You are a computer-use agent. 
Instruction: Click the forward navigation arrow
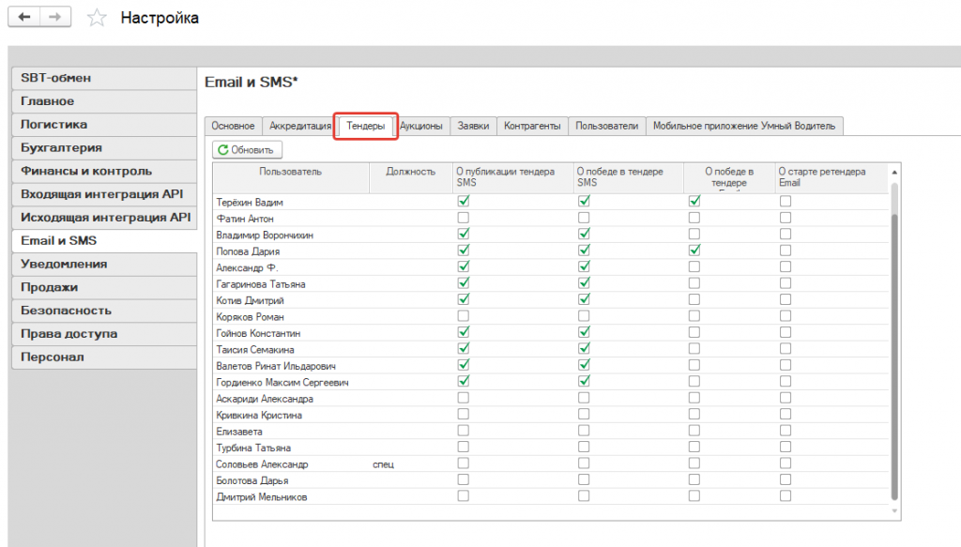click(x=55, y=17)
